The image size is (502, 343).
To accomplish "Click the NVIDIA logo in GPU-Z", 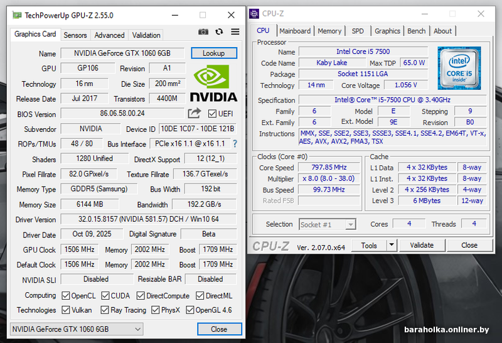I will (x=214, y=84).
